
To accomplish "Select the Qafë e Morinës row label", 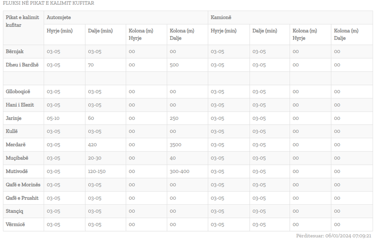I will tap(23, 185).
